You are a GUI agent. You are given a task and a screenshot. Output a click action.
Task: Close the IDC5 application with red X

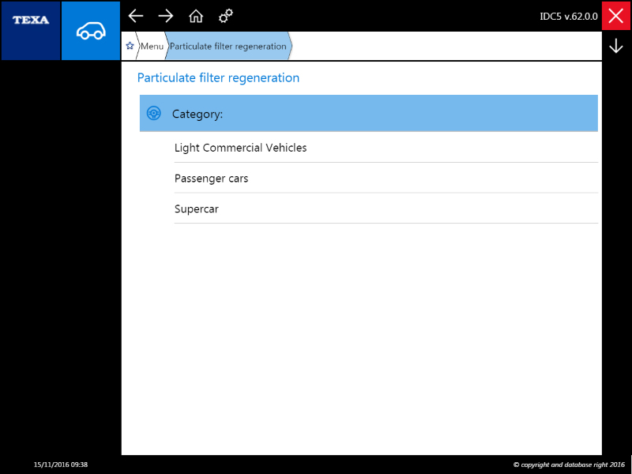[x=616, y=16]
